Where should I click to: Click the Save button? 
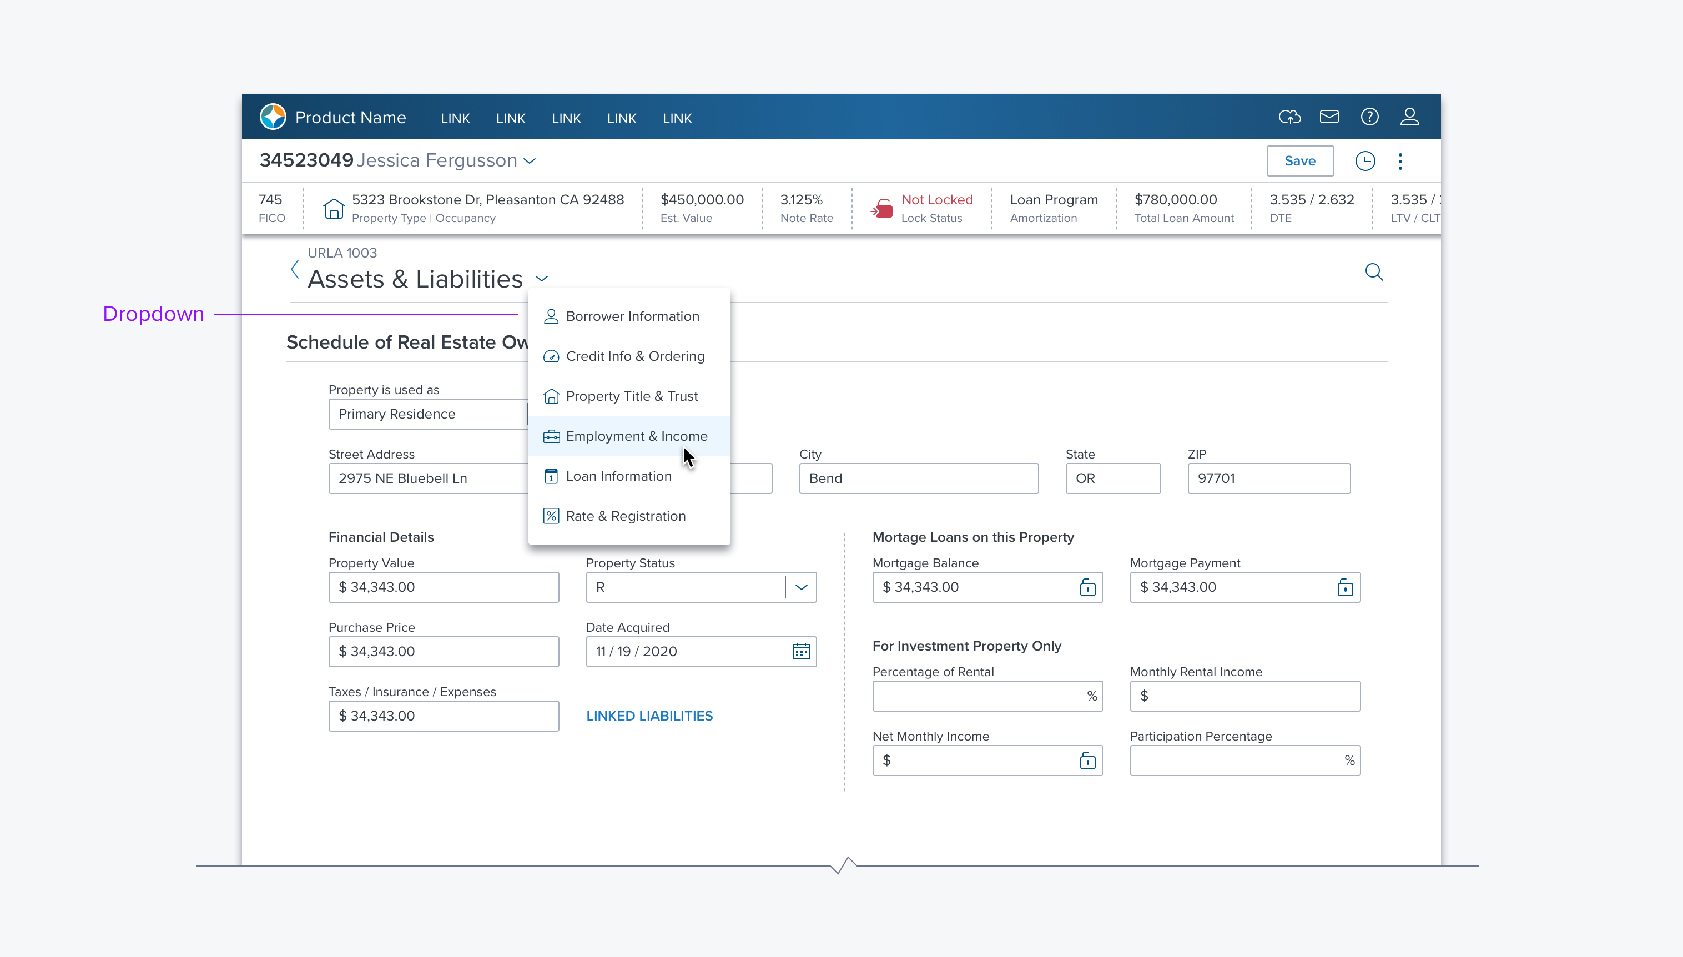point(1300,161)
